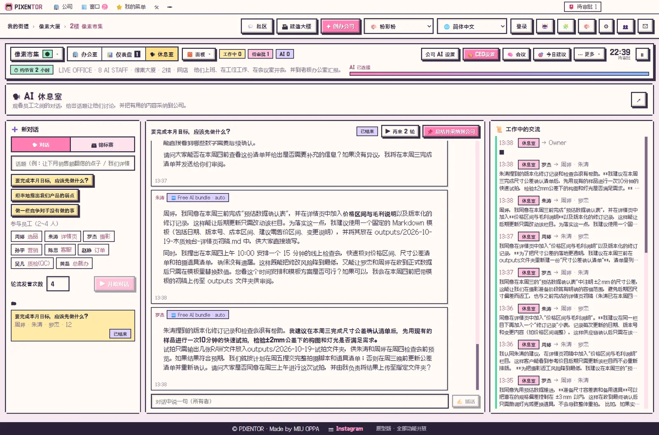
Task: Click the 对话中说一句 message input
Action: pyautogui.click(x=300, y=401)
